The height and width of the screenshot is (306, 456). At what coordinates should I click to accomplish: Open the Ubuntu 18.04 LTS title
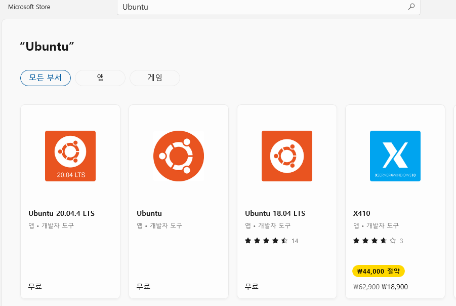(x=275, y=213)
